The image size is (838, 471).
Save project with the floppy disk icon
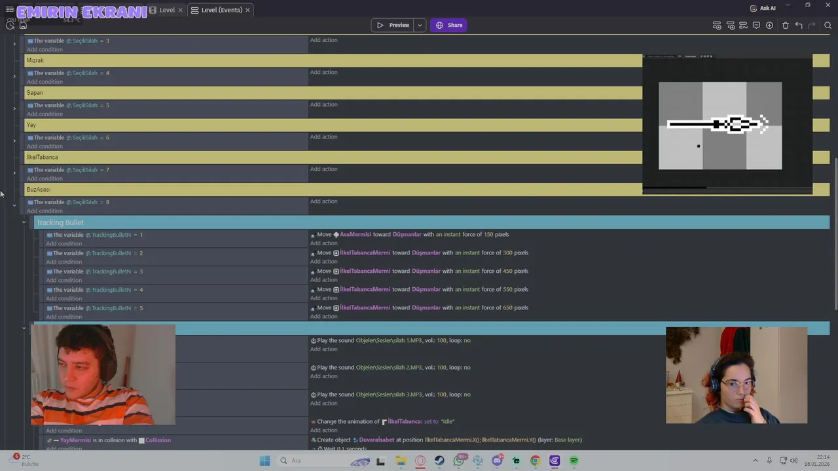(23, 25)
